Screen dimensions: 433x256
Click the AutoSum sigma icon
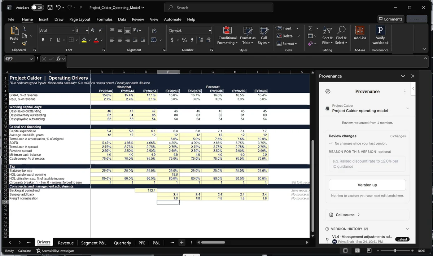(x=310, y=28)
